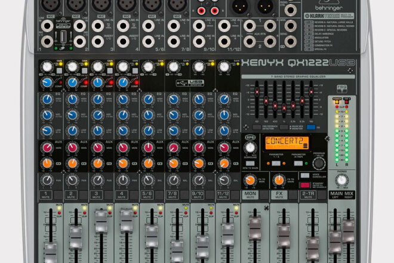Viewport: 394px width, 263px height.
Task: Engage the XPQ to Main button
Action: (x=250, y=163)
